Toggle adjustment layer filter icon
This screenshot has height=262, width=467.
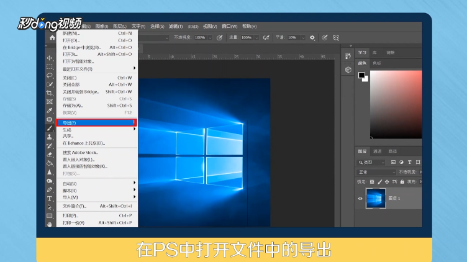[x=401, y=162]
